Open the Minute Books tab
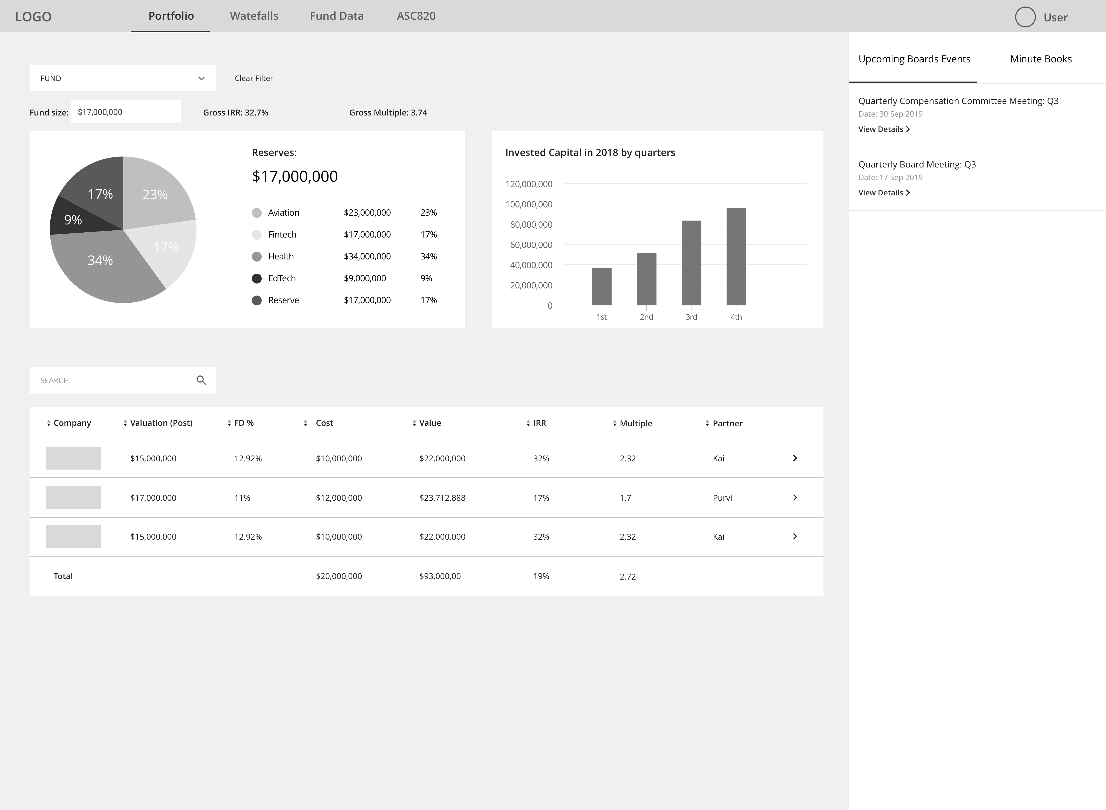1106x810 pixels. click(x=1040, y=59)
